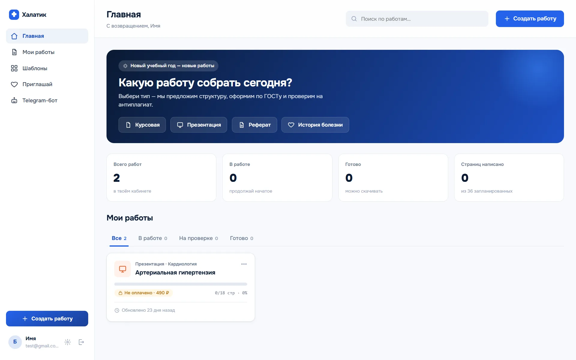This screenshot has width=576, height=360.
Task: Choose Презентация work type
Action: (x=199, y=125)
